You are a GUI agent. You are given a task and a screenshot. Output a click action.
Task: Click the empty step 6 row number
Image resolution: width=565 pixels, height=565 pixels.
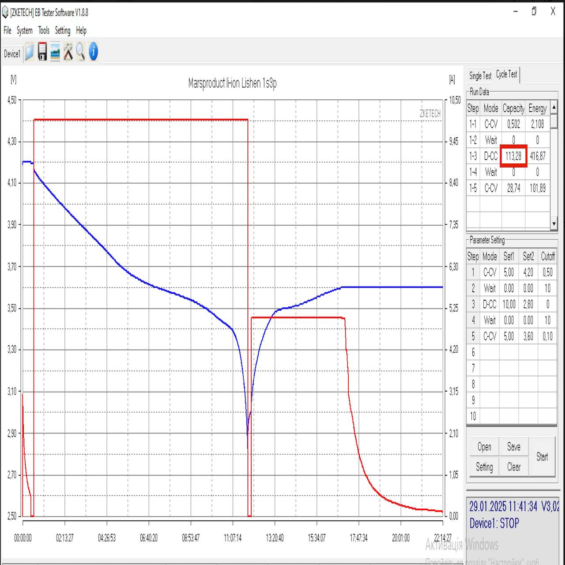click(473, 352)
